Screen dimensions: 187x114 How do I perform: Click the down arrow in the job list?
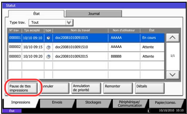(173, 75)
